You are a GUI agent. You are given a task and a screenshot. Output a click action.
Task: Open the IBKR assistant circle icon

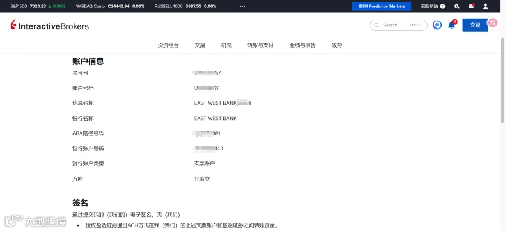[437, 25]
